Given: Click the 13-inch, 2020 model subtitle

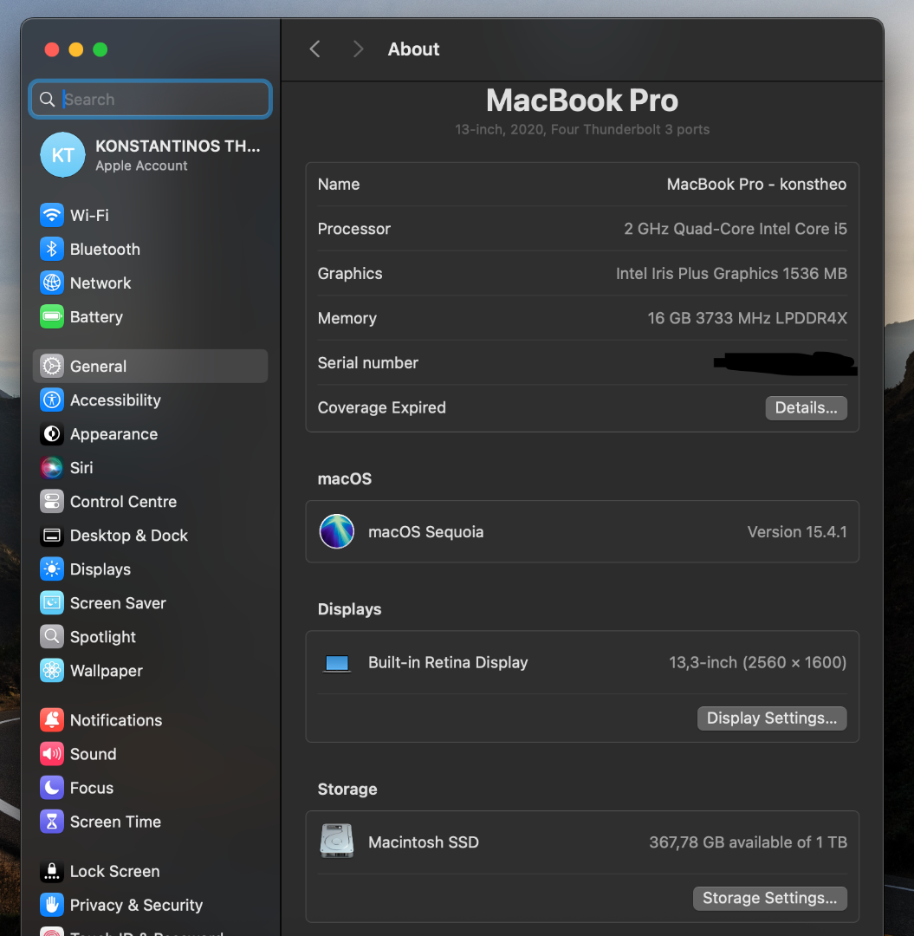Looking at the screenshot, I should click(582, 129).
